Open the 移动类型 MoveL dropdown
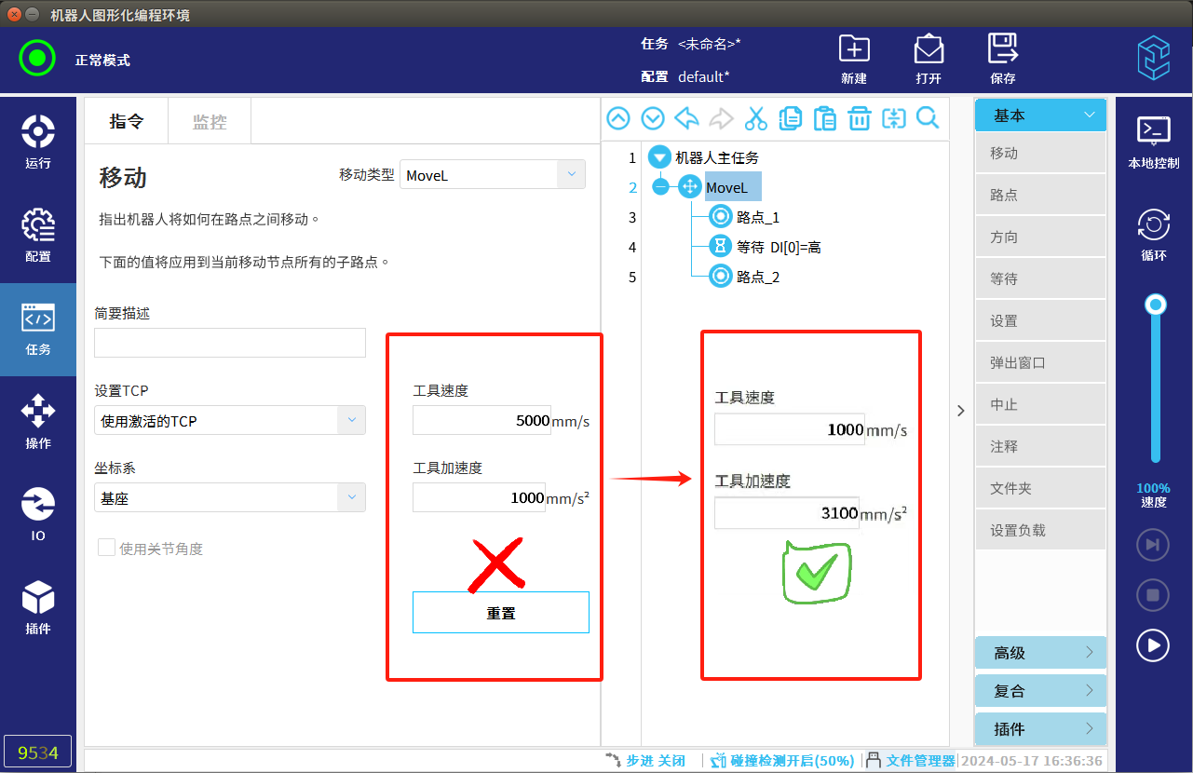 [x=492, y=175]
